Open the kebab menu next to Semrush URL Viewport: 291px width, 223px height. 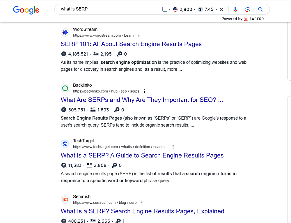[142, 202]
